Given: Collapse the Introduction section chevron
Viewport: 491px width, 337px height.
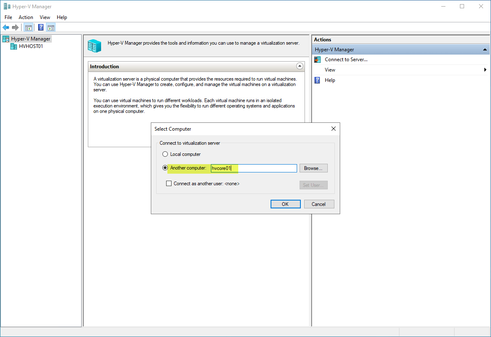Looking at the screenshot, I should coord(300,66).
